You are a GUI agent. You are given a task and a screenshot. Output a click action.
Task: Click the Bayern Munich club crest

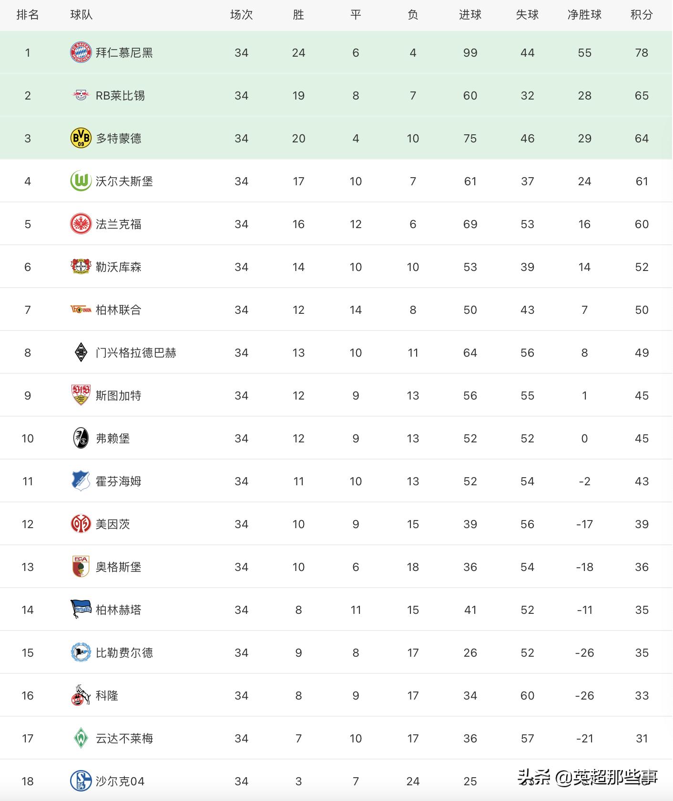(x=81, y=52)
